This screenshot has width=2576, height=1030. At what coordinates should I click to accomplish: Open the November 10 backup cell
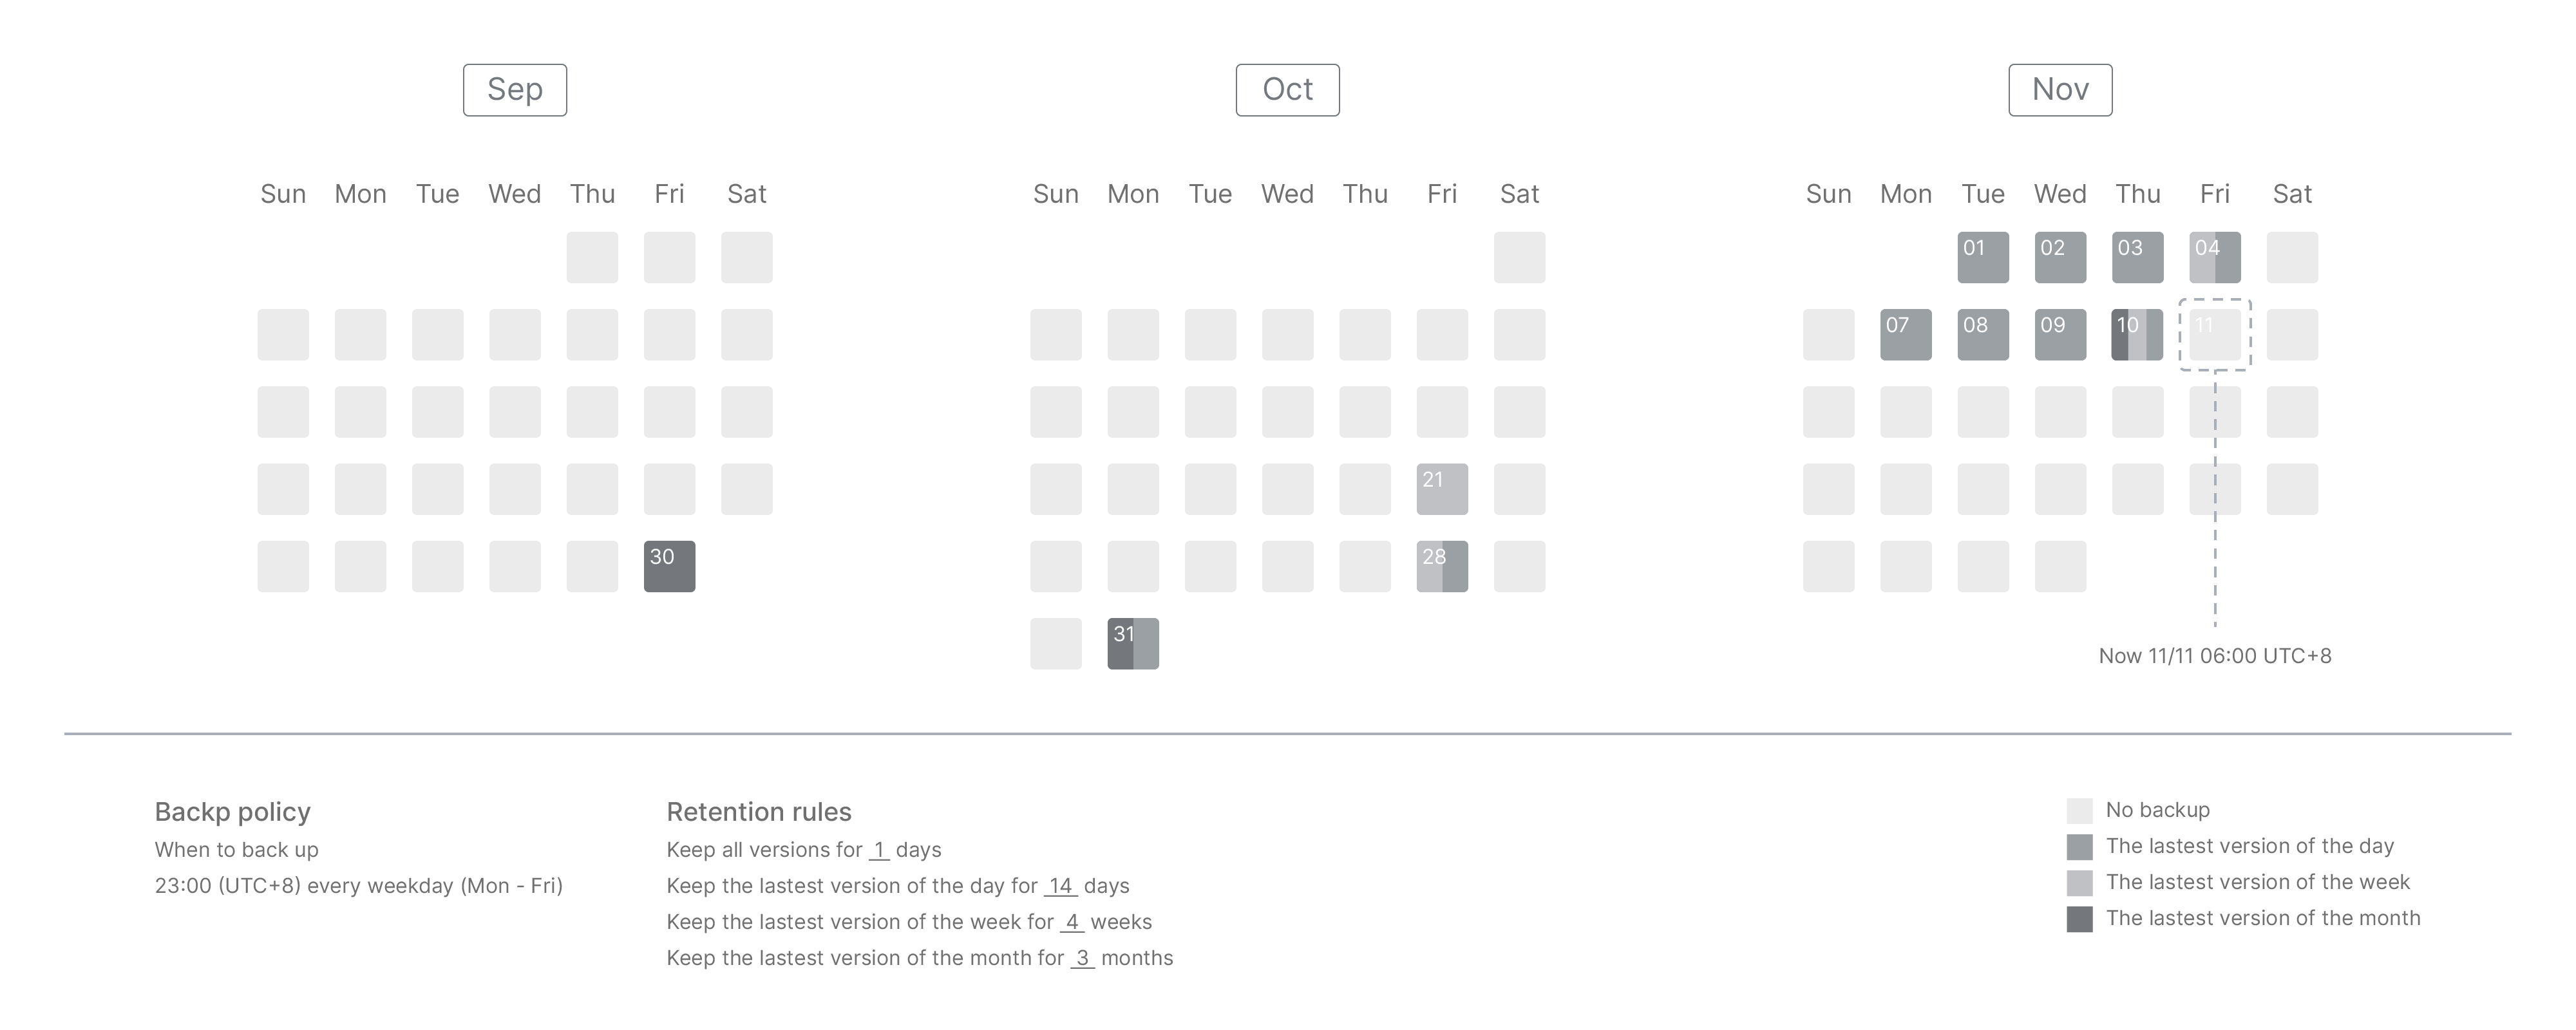coord(2137,334)
